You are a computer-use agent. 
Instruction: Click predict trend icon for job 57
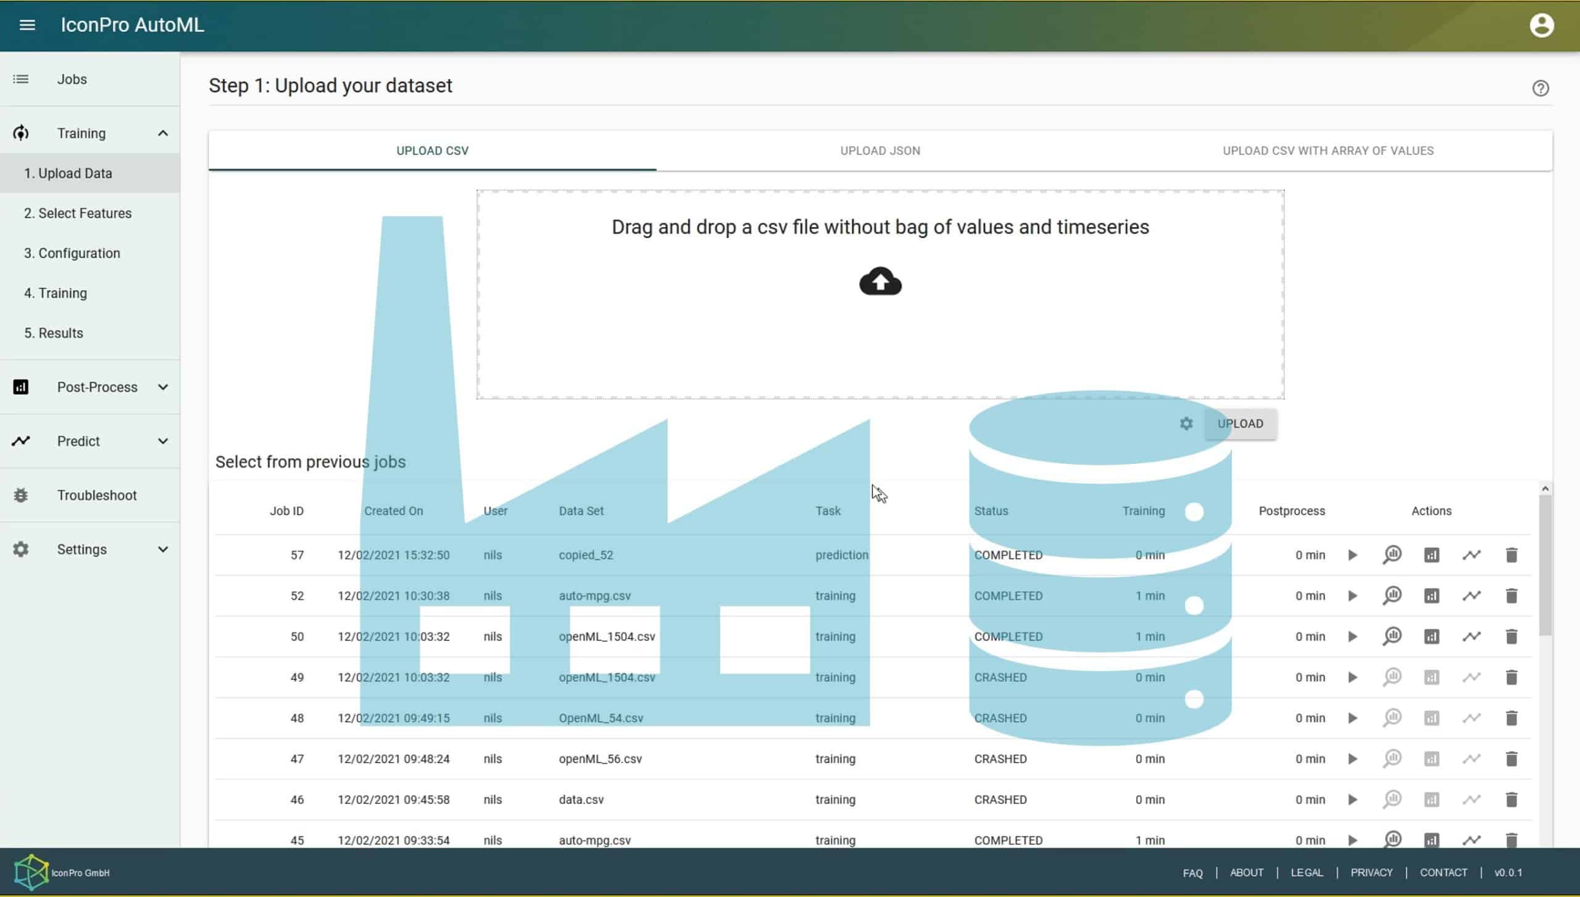click(x=1471, y=555)
